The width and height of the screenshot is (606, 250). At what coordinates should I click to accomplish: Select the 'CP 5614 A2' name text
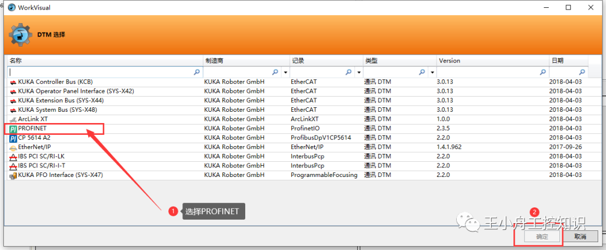[x=34, y=138]
